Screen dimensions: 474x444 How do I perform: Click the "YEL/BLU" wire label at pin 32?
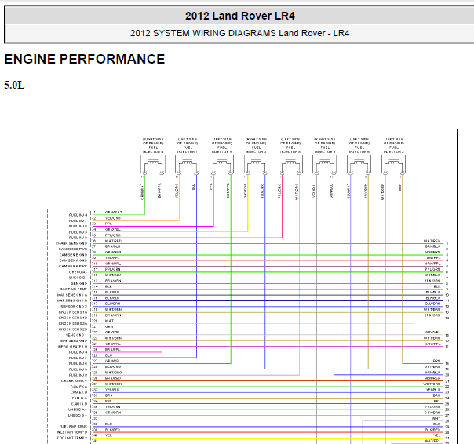click(x=112, y=390)
